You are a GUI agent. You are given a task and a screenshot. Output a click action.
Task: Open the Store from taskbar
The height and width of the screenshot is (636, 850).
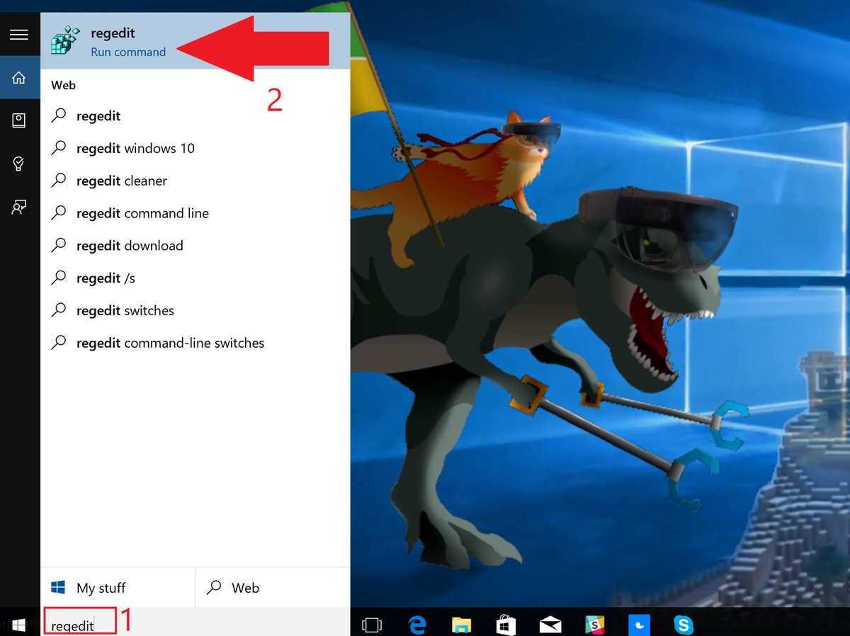coord(506,625)
